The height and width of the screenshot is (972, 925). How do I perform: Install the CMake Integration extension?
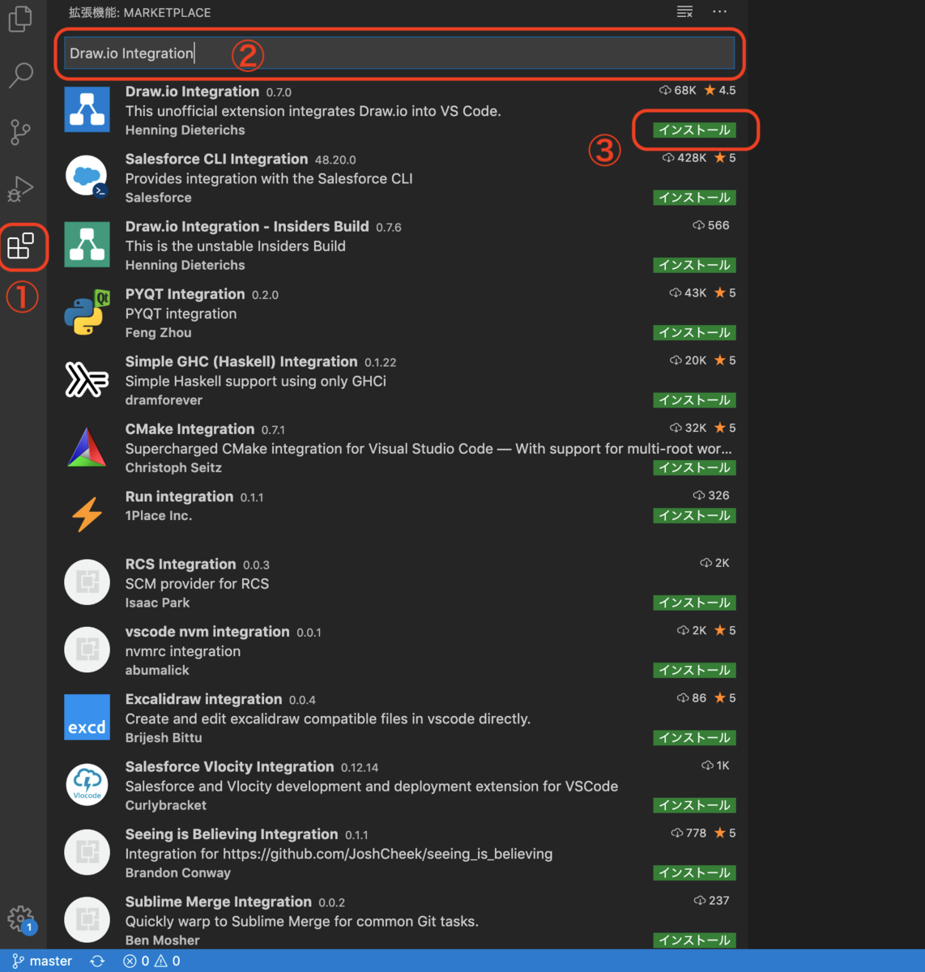695,467
